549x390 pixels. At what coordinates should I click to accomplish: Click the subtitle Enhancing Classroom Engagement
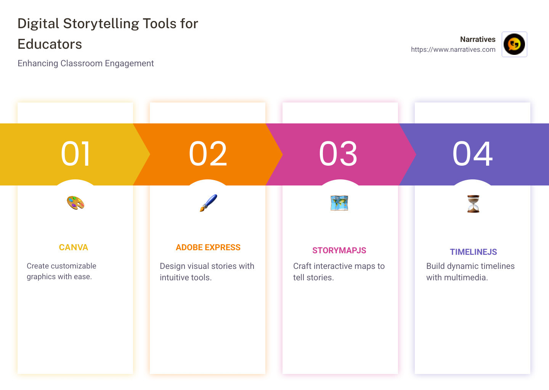(86, 64)
